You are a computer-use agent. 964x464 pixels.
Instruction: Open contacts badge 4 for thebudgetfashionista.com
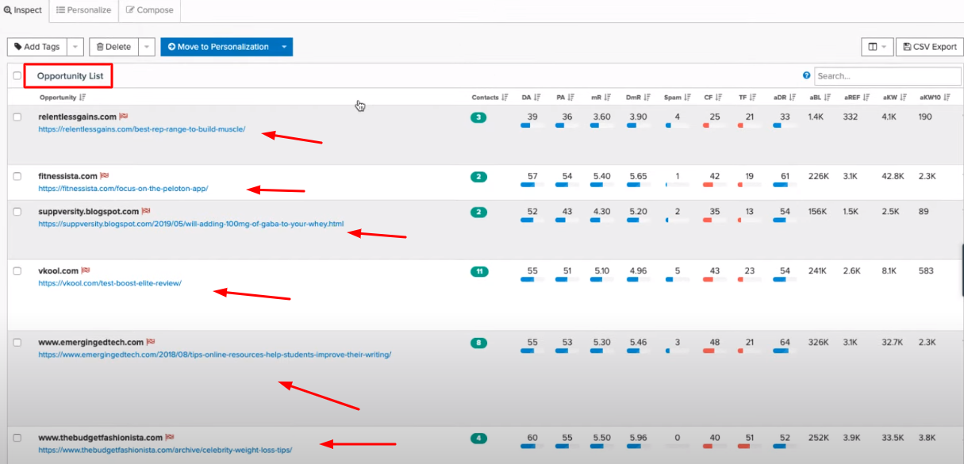click(x=478, y=438)
